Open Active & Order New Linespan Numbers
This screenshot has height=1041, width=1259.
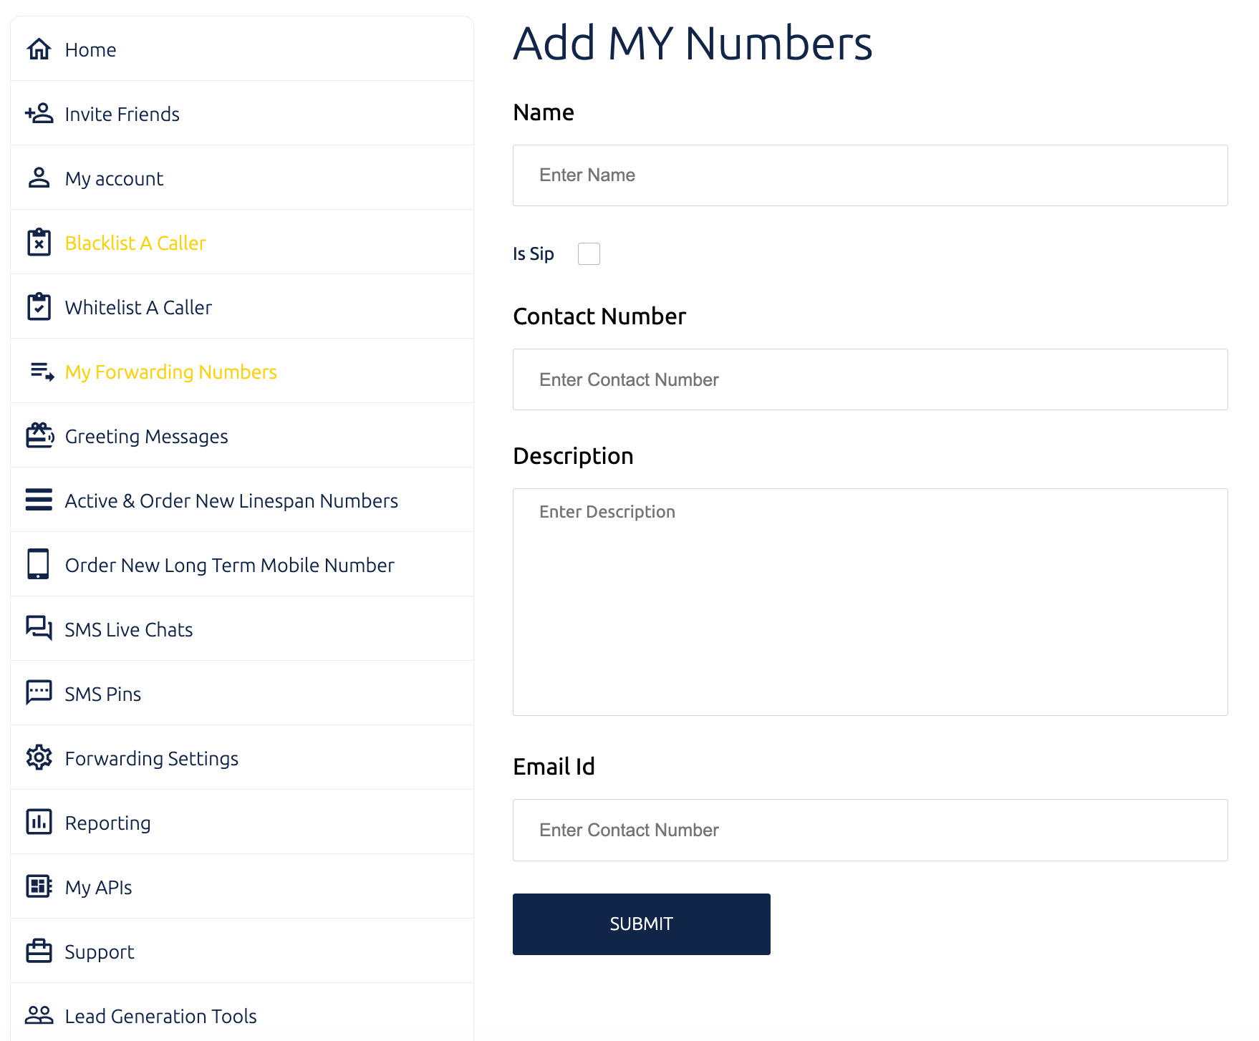pos(242,500)
